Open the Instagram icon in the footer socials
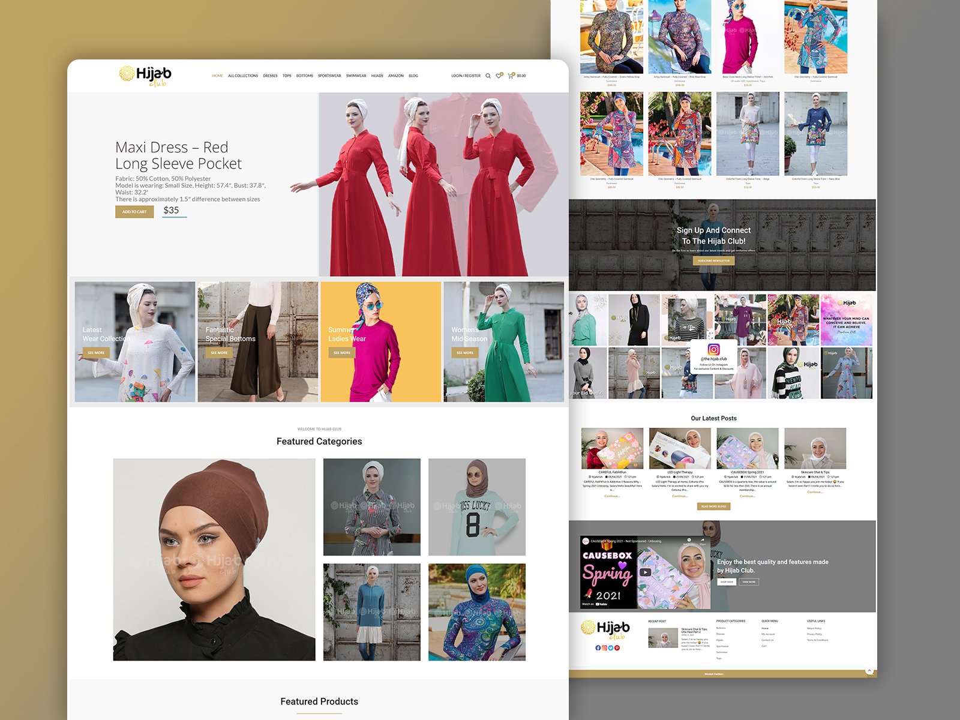Screen dimensions: 960x720 pos(604,647)
